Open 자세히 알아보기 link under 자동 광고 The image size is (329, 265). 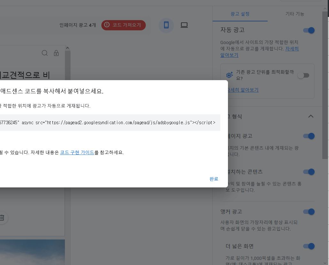tap(292, 49)
